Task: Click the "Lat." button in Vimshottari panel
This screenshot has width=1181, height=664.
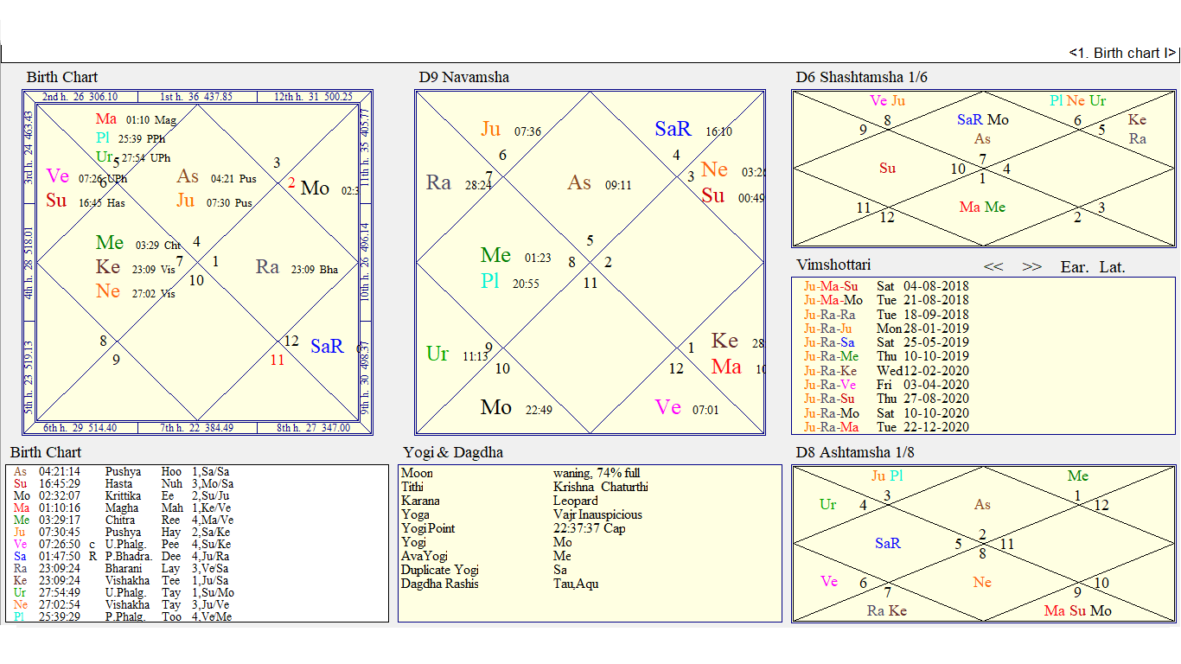Action: (1112, 267)
